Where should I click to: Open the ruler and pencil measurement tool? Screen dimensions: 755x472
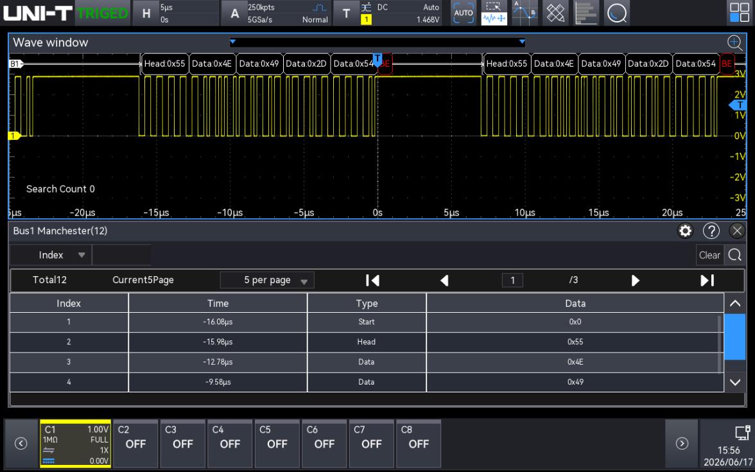(555, 13)
